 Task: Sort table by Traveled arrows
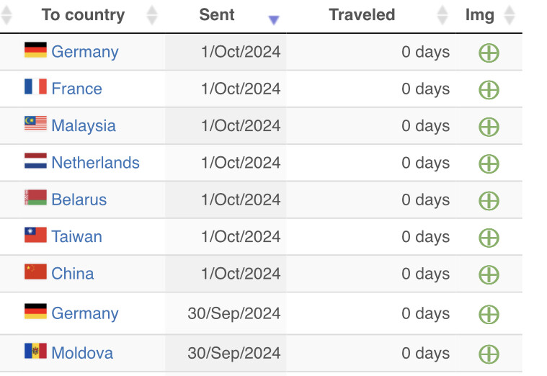pos(443,15)
